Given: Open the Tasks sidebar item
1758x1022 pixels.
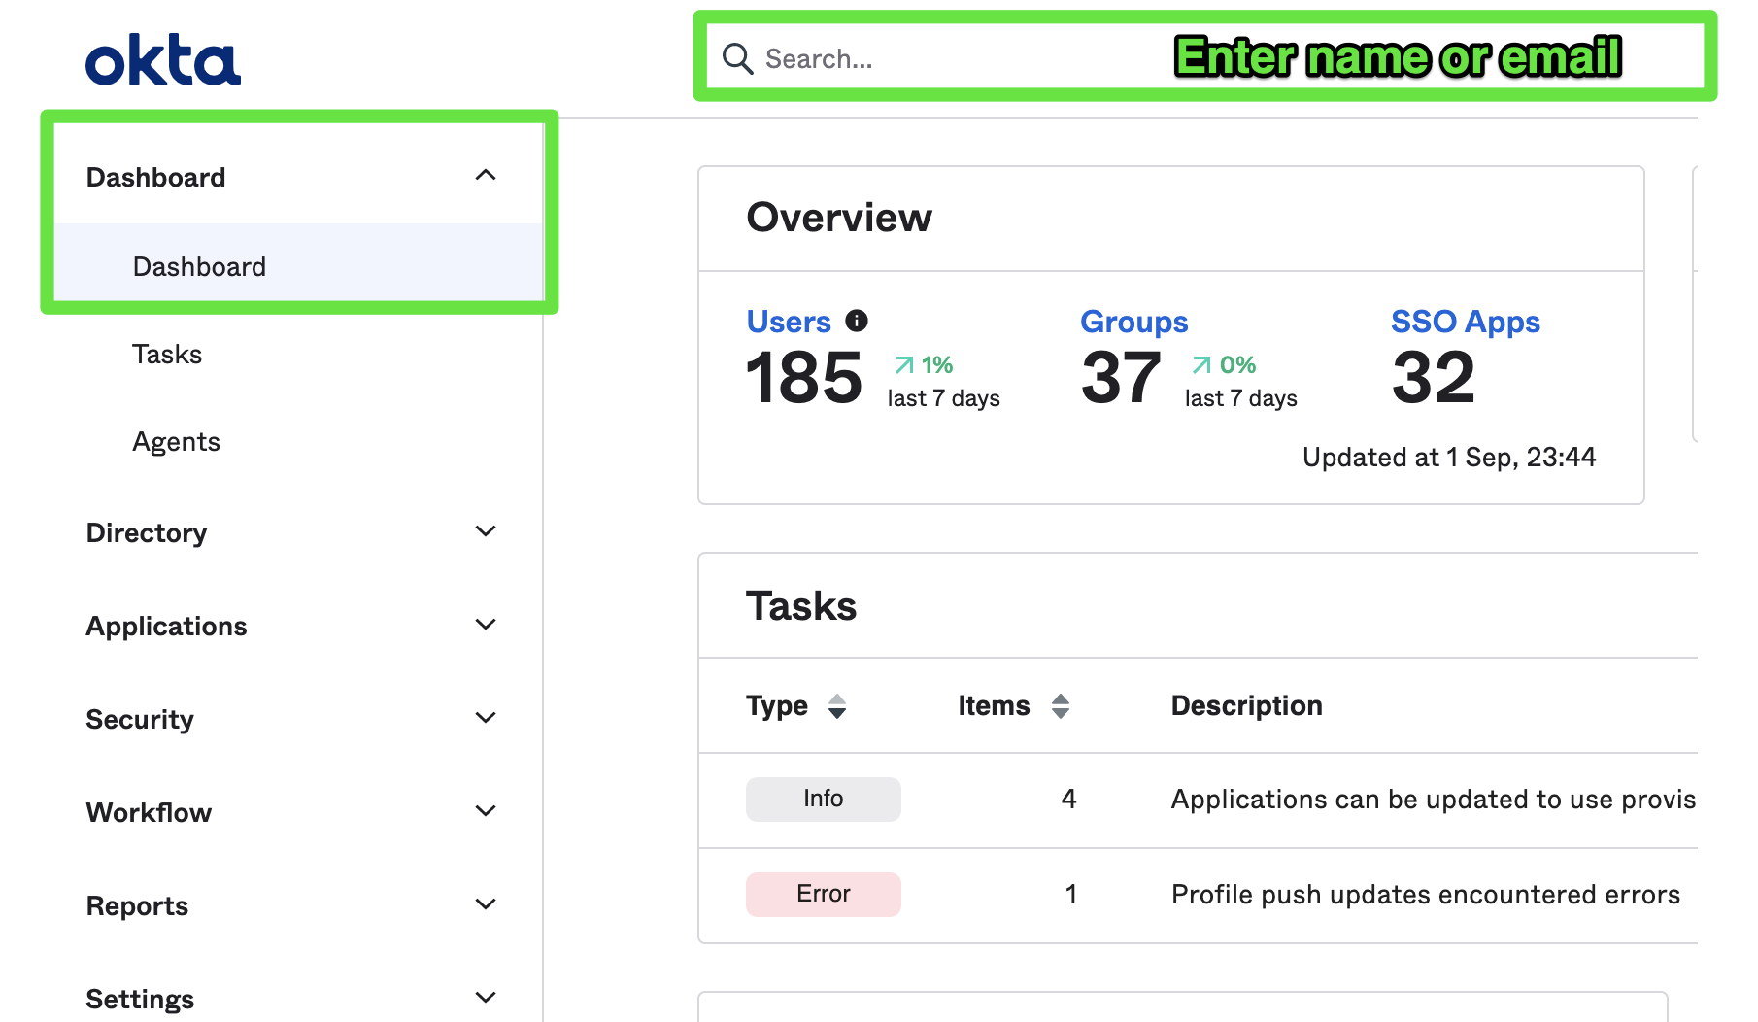Looking at the screenshot, I should tap(167, 355).
